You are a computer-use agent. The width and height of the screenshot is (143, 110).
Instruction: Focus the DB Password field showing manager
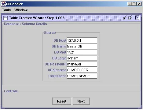pos(82,64)
